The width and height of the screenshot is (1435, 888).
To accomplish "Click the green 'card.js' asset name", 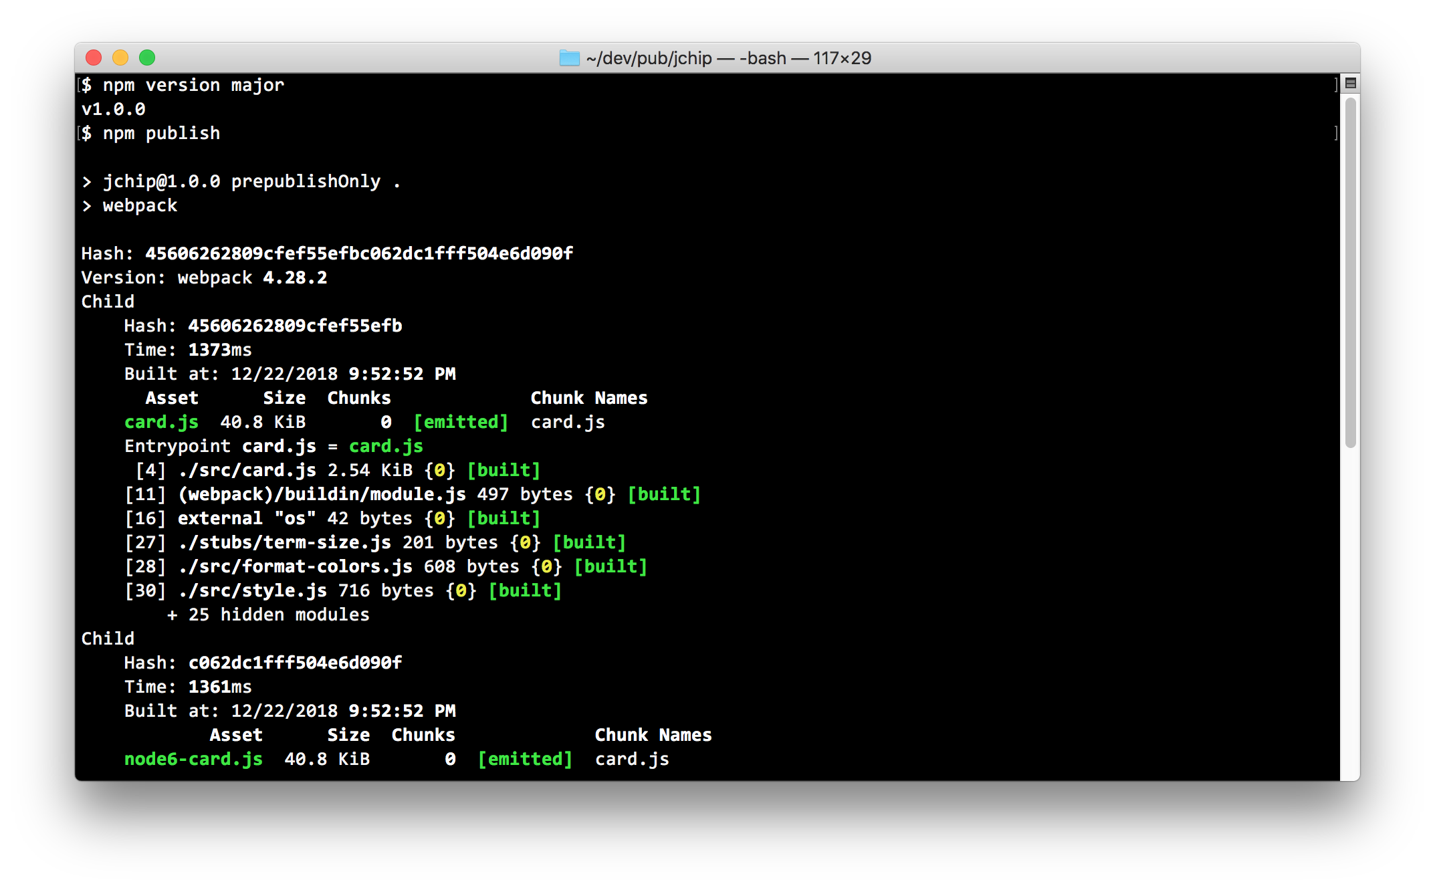I will click(x=161, y=422).
